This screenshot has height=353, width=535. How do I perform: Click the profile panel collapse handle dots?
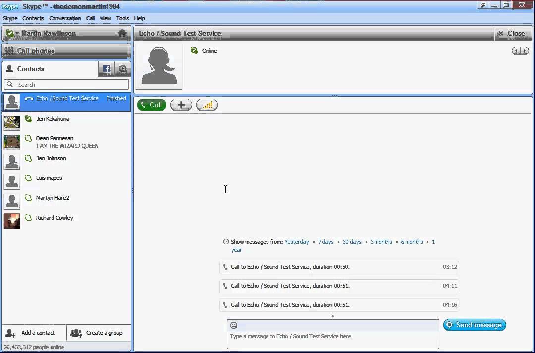pyautogui.click(x=335, y=95)
